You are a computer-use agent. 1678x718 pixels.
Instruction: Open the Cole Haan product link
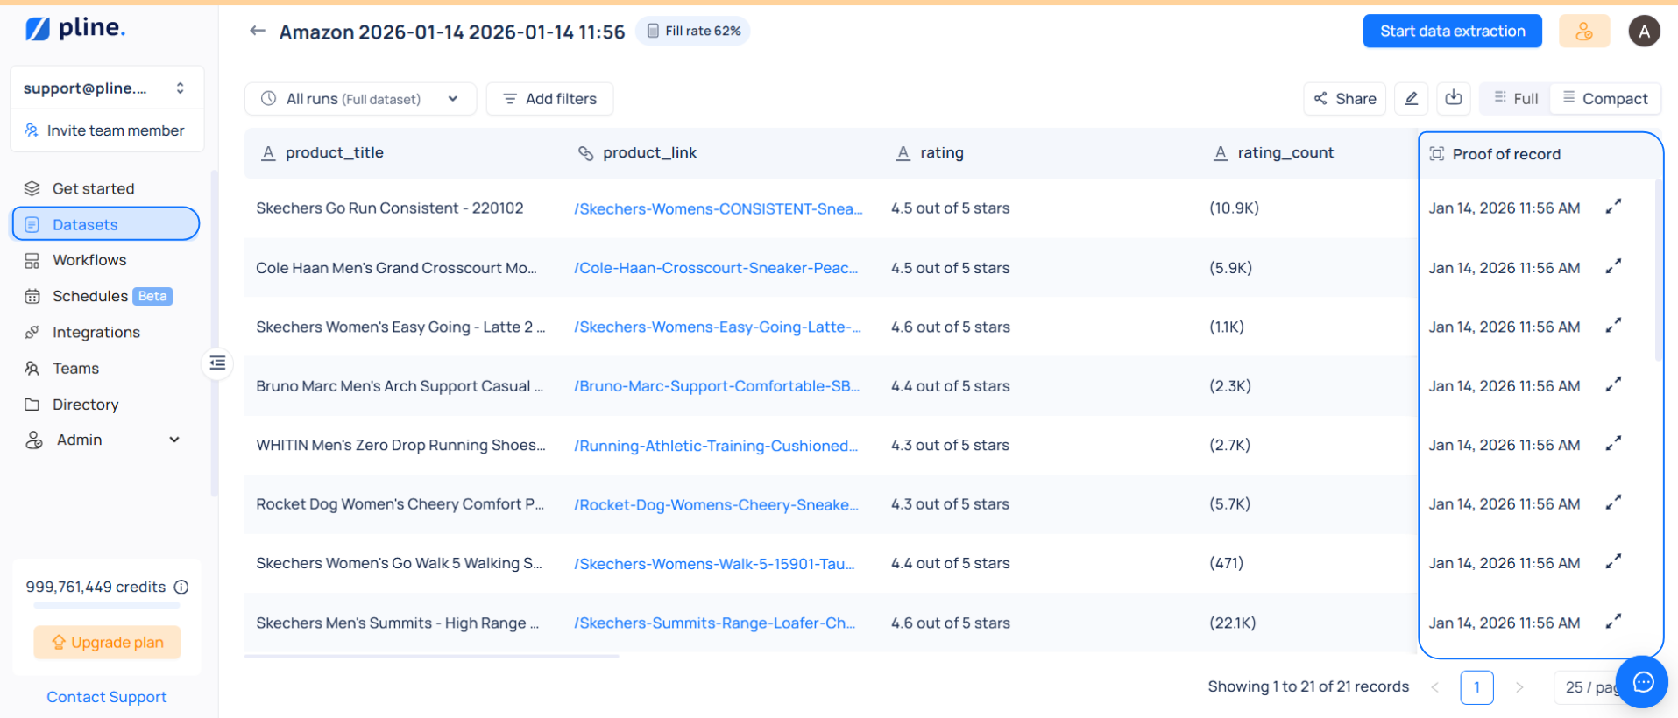716,268
